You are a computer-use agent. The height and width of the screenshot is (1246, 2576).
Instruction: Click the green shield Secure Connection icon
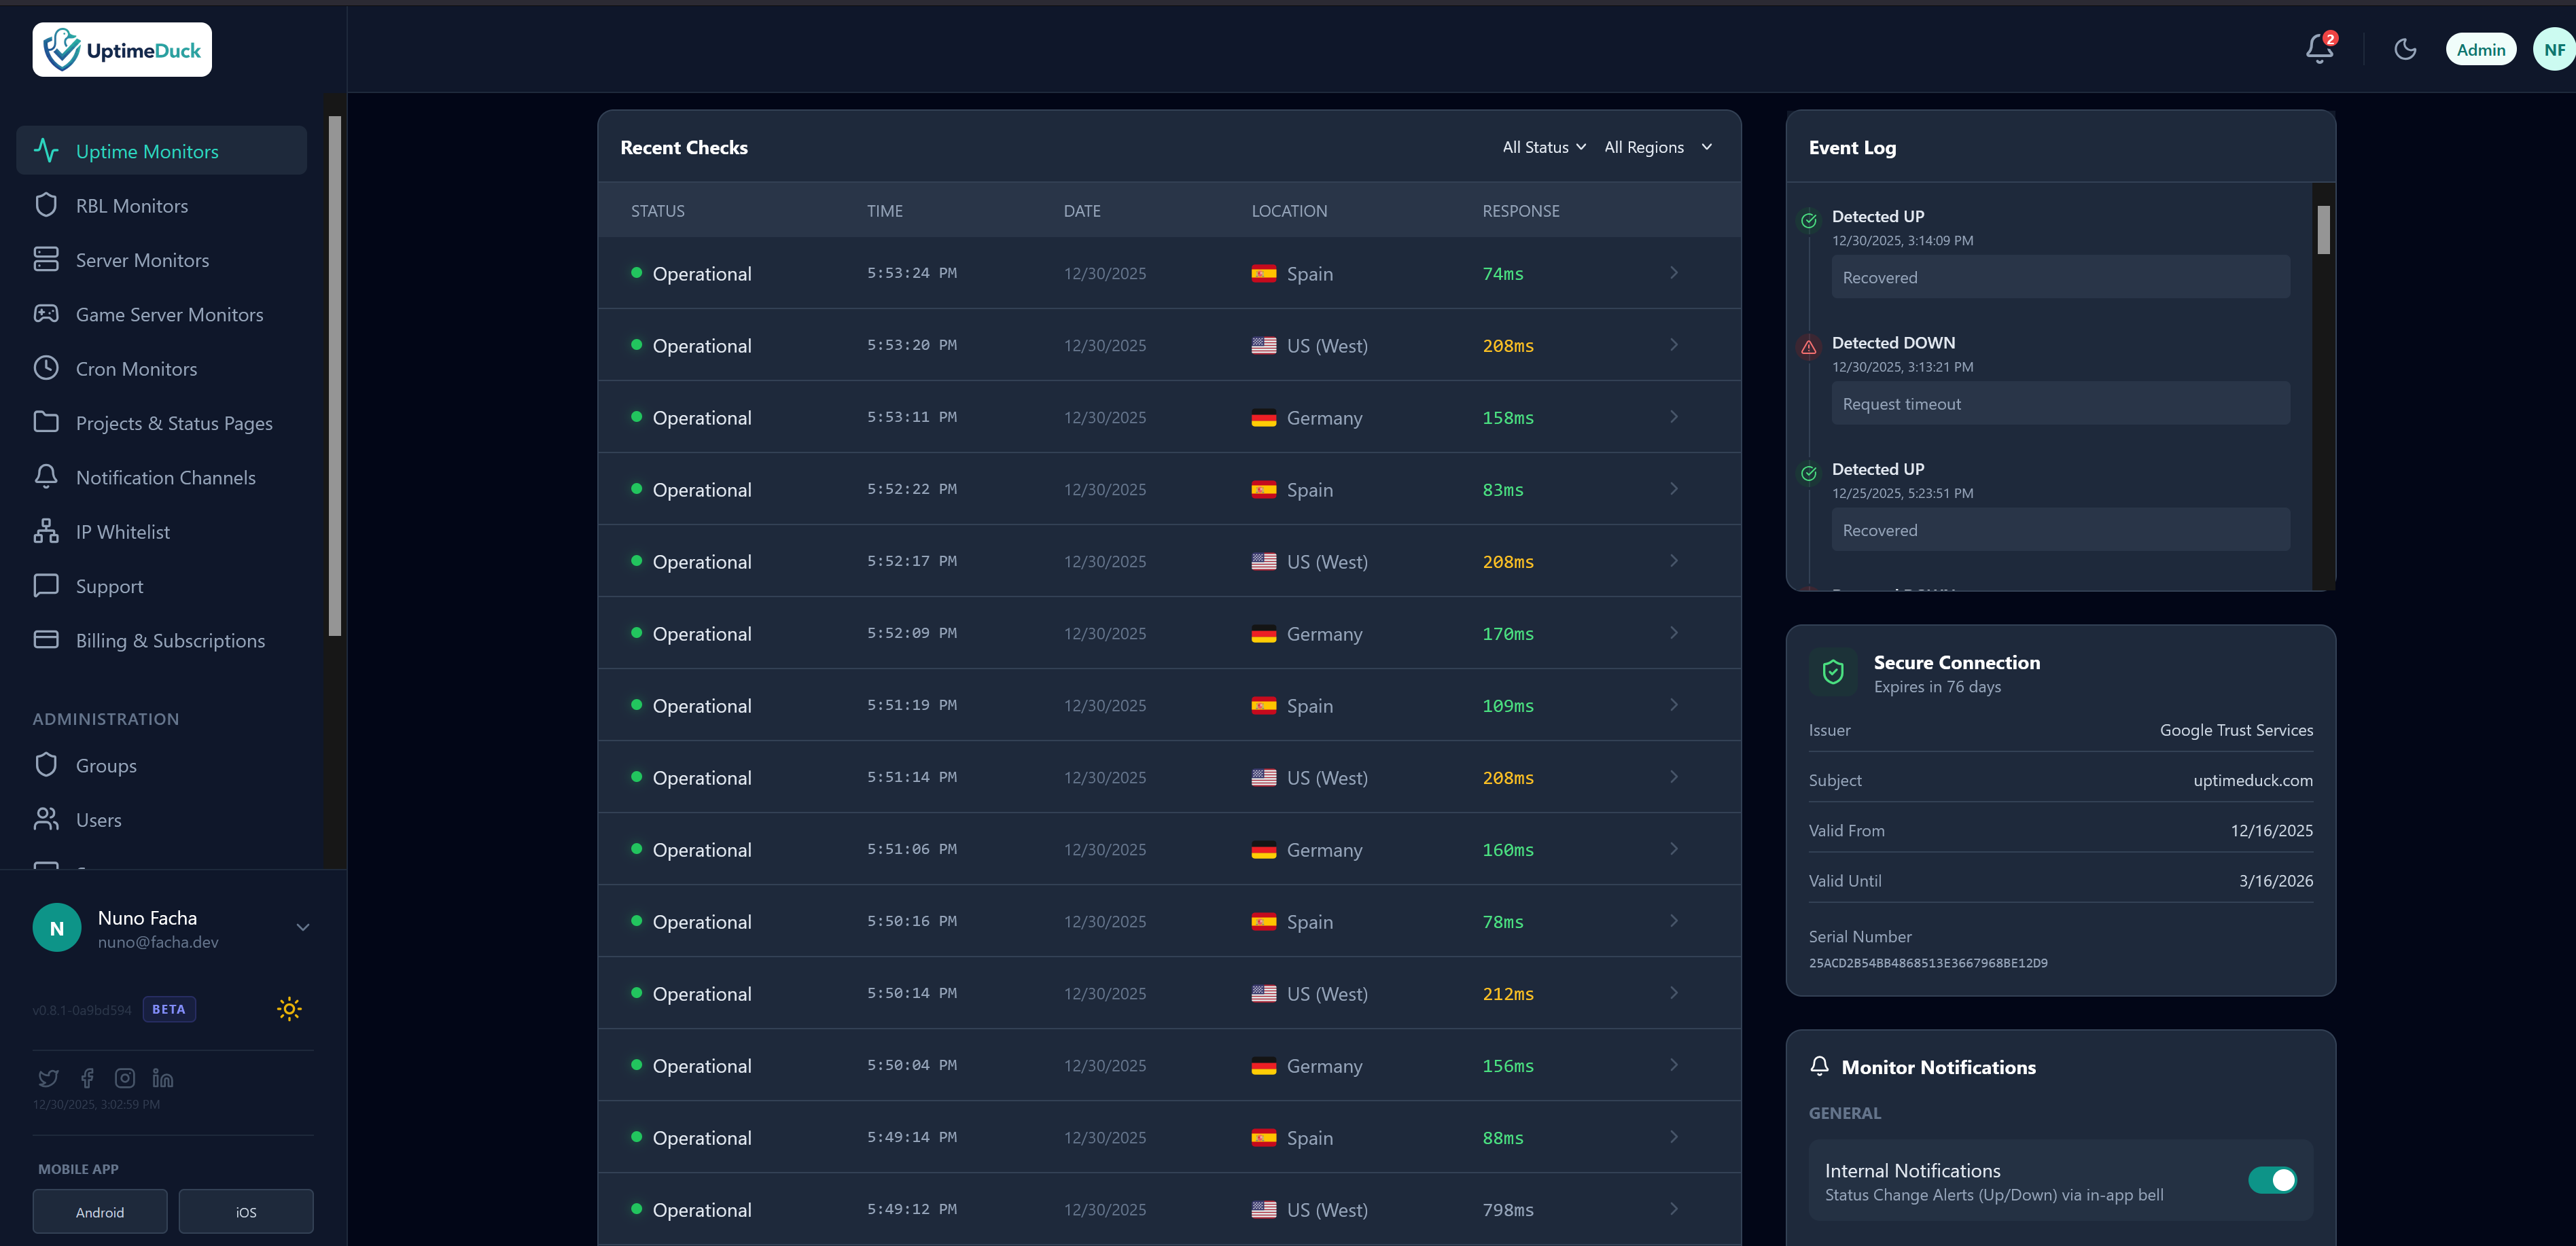pos(1832,672)
